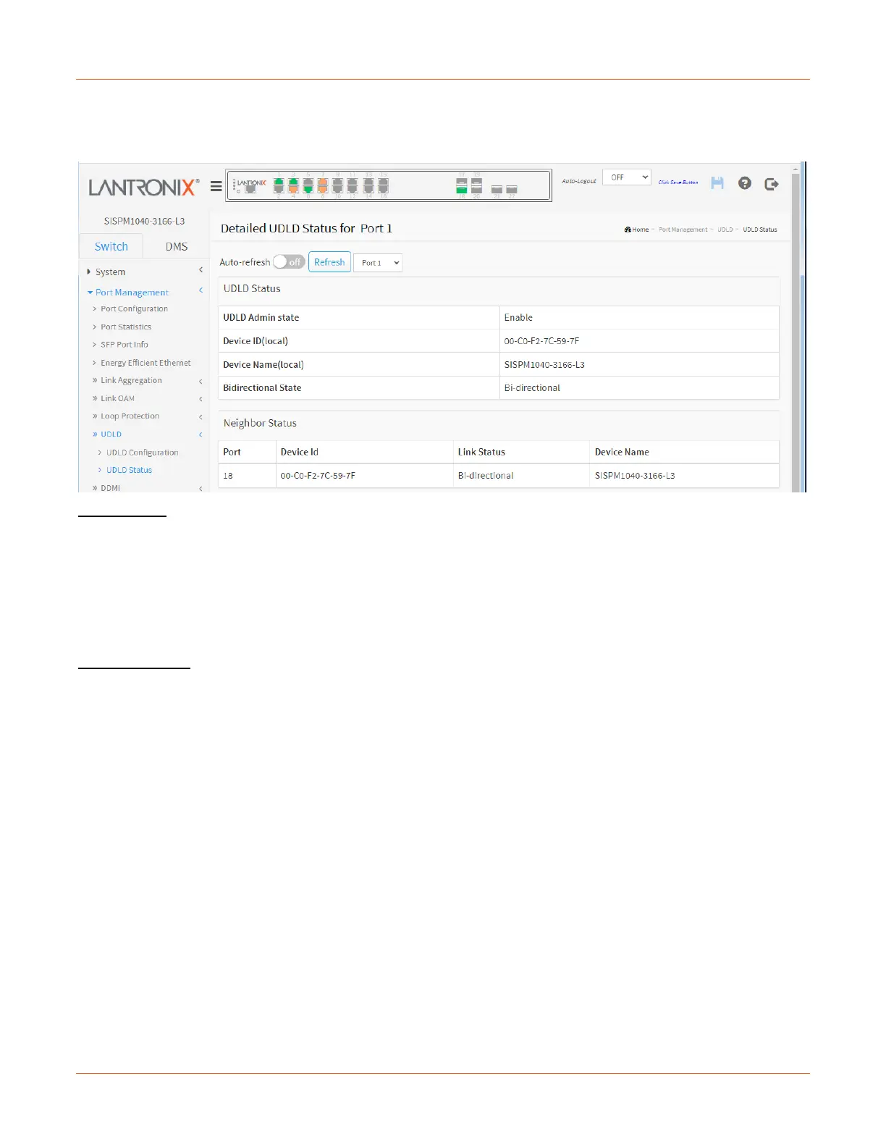The height and width of the screenshot is (1147, 886).
Task: Open the help question mark icon
Action: point(745,183)
